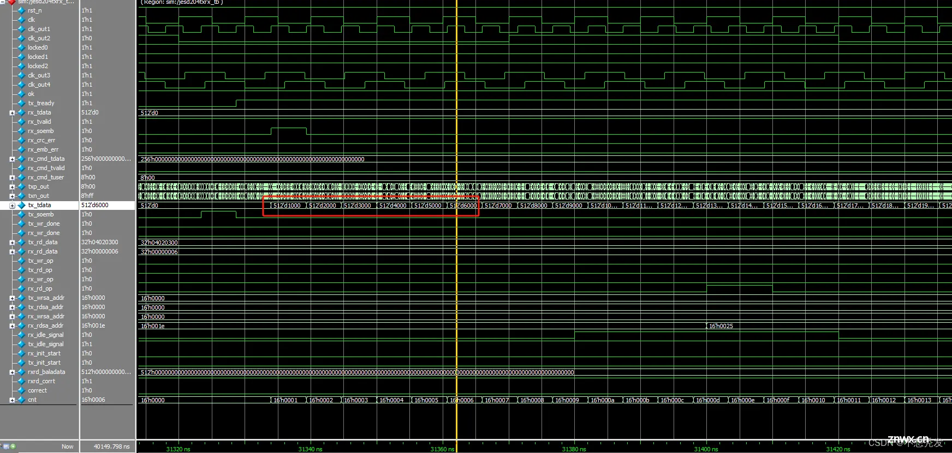This screenshot has height=453, width=952.
Task: Expand the tx_rd_data bus
Action: click(12, 243)
